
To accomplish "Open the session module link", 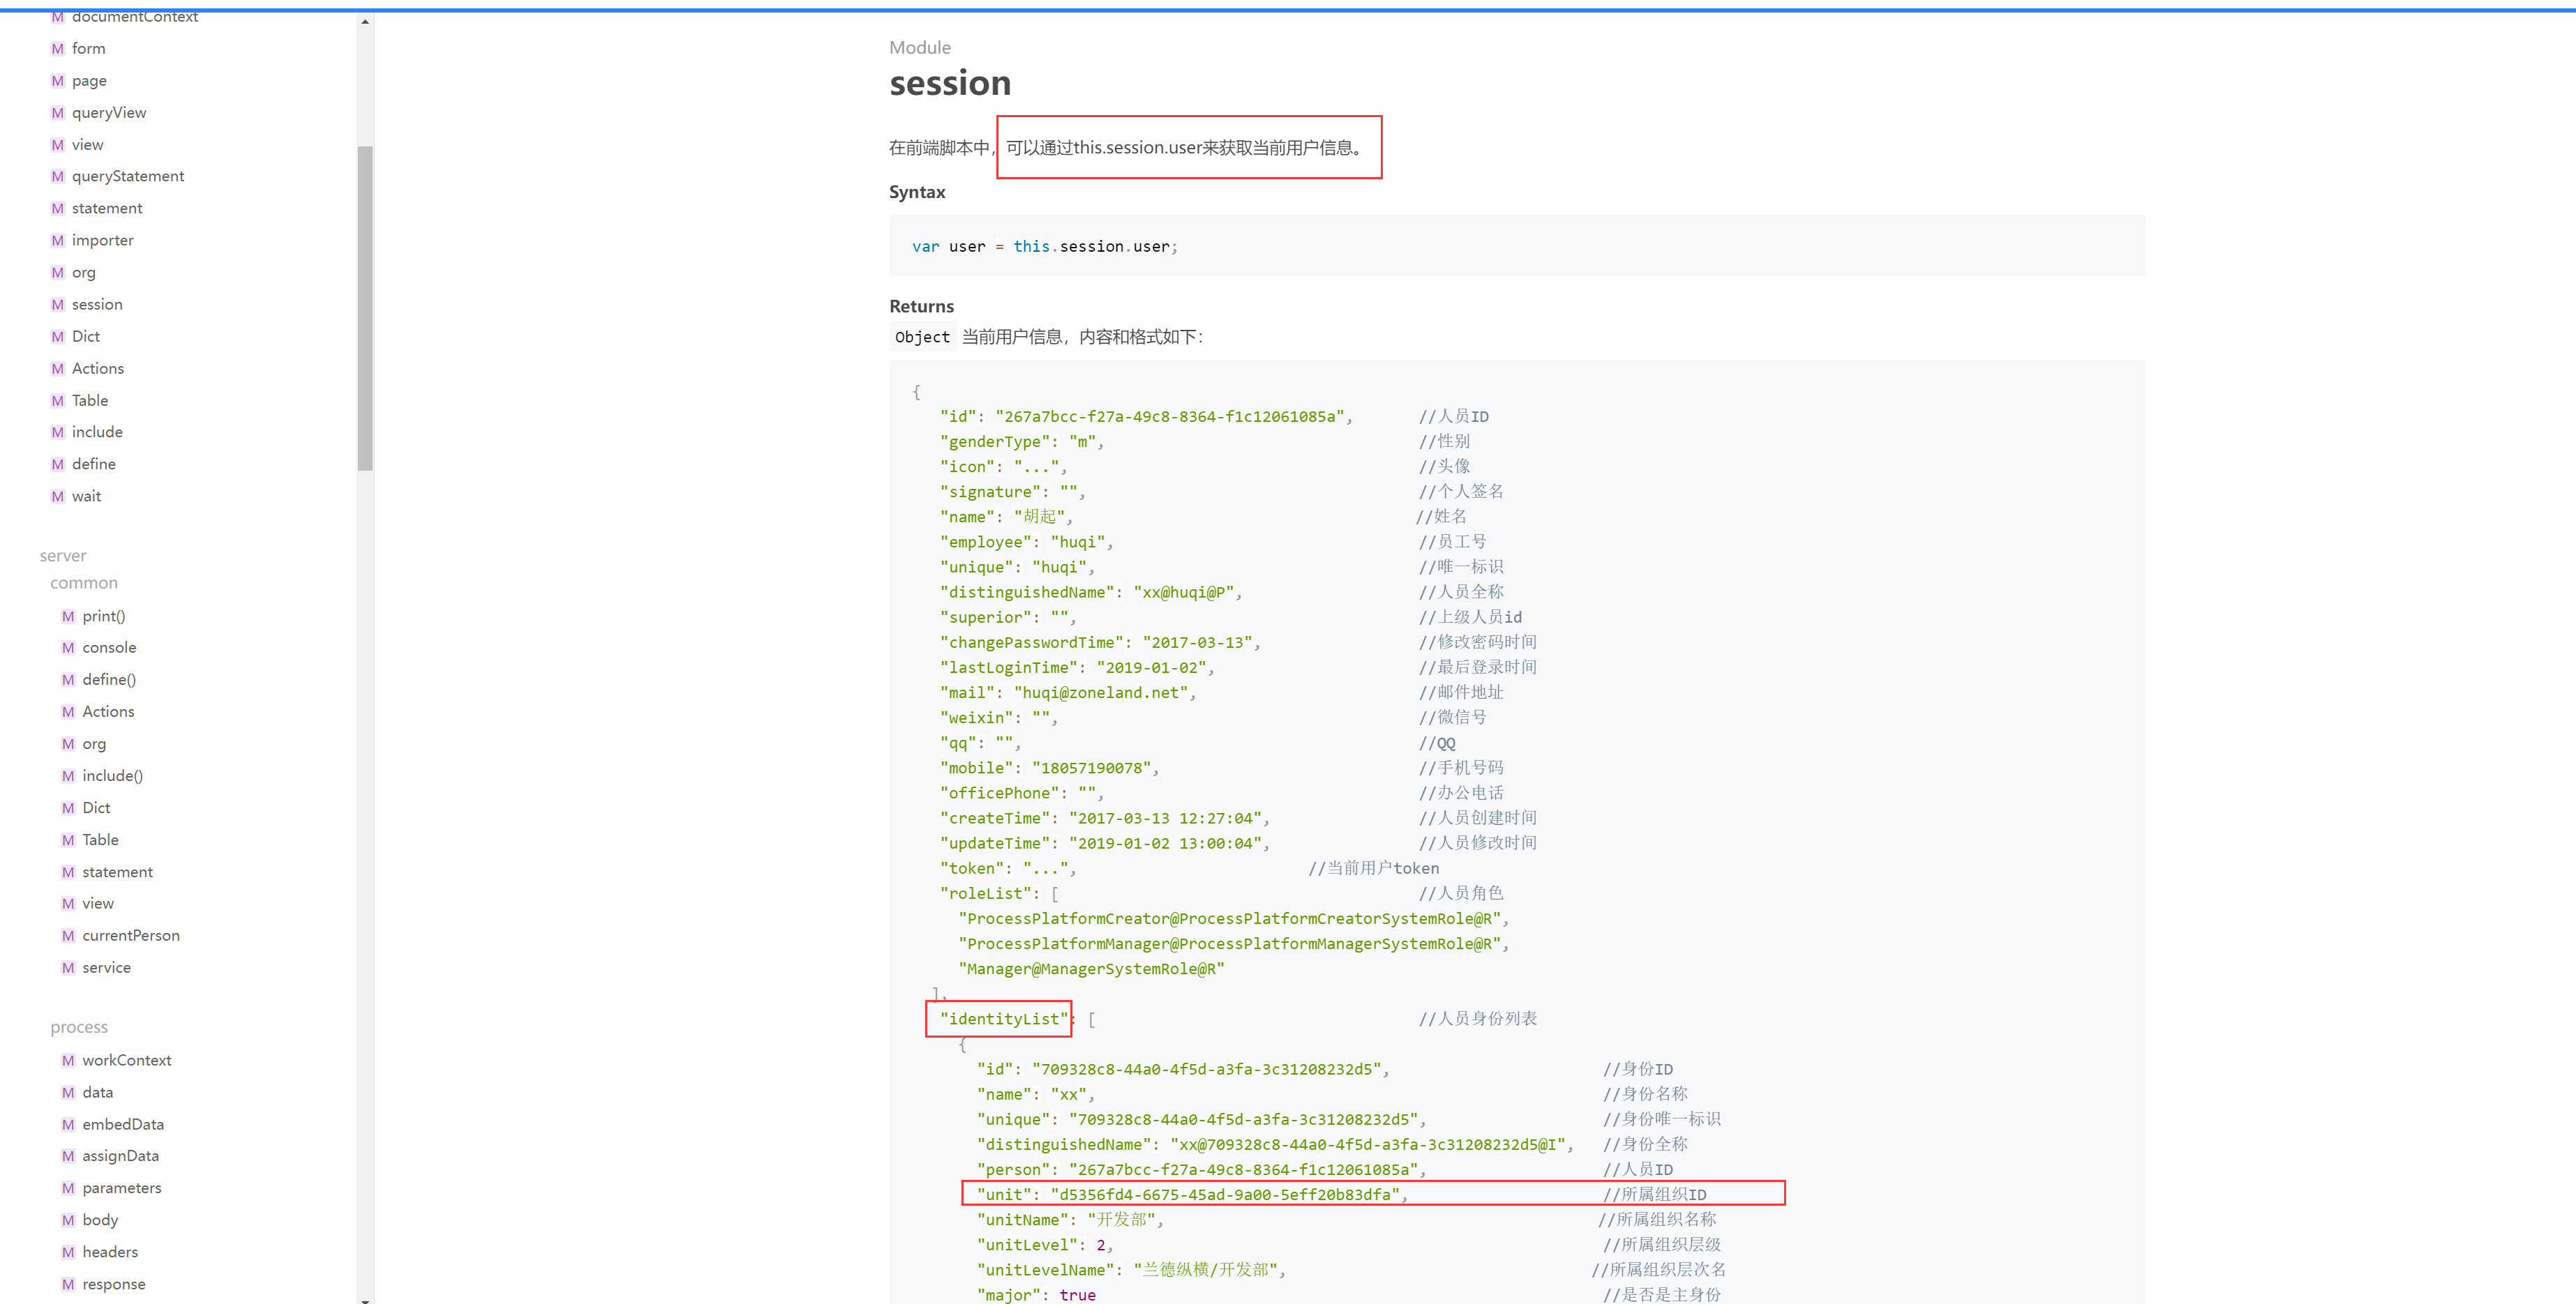I will click(x=97, y=305).
